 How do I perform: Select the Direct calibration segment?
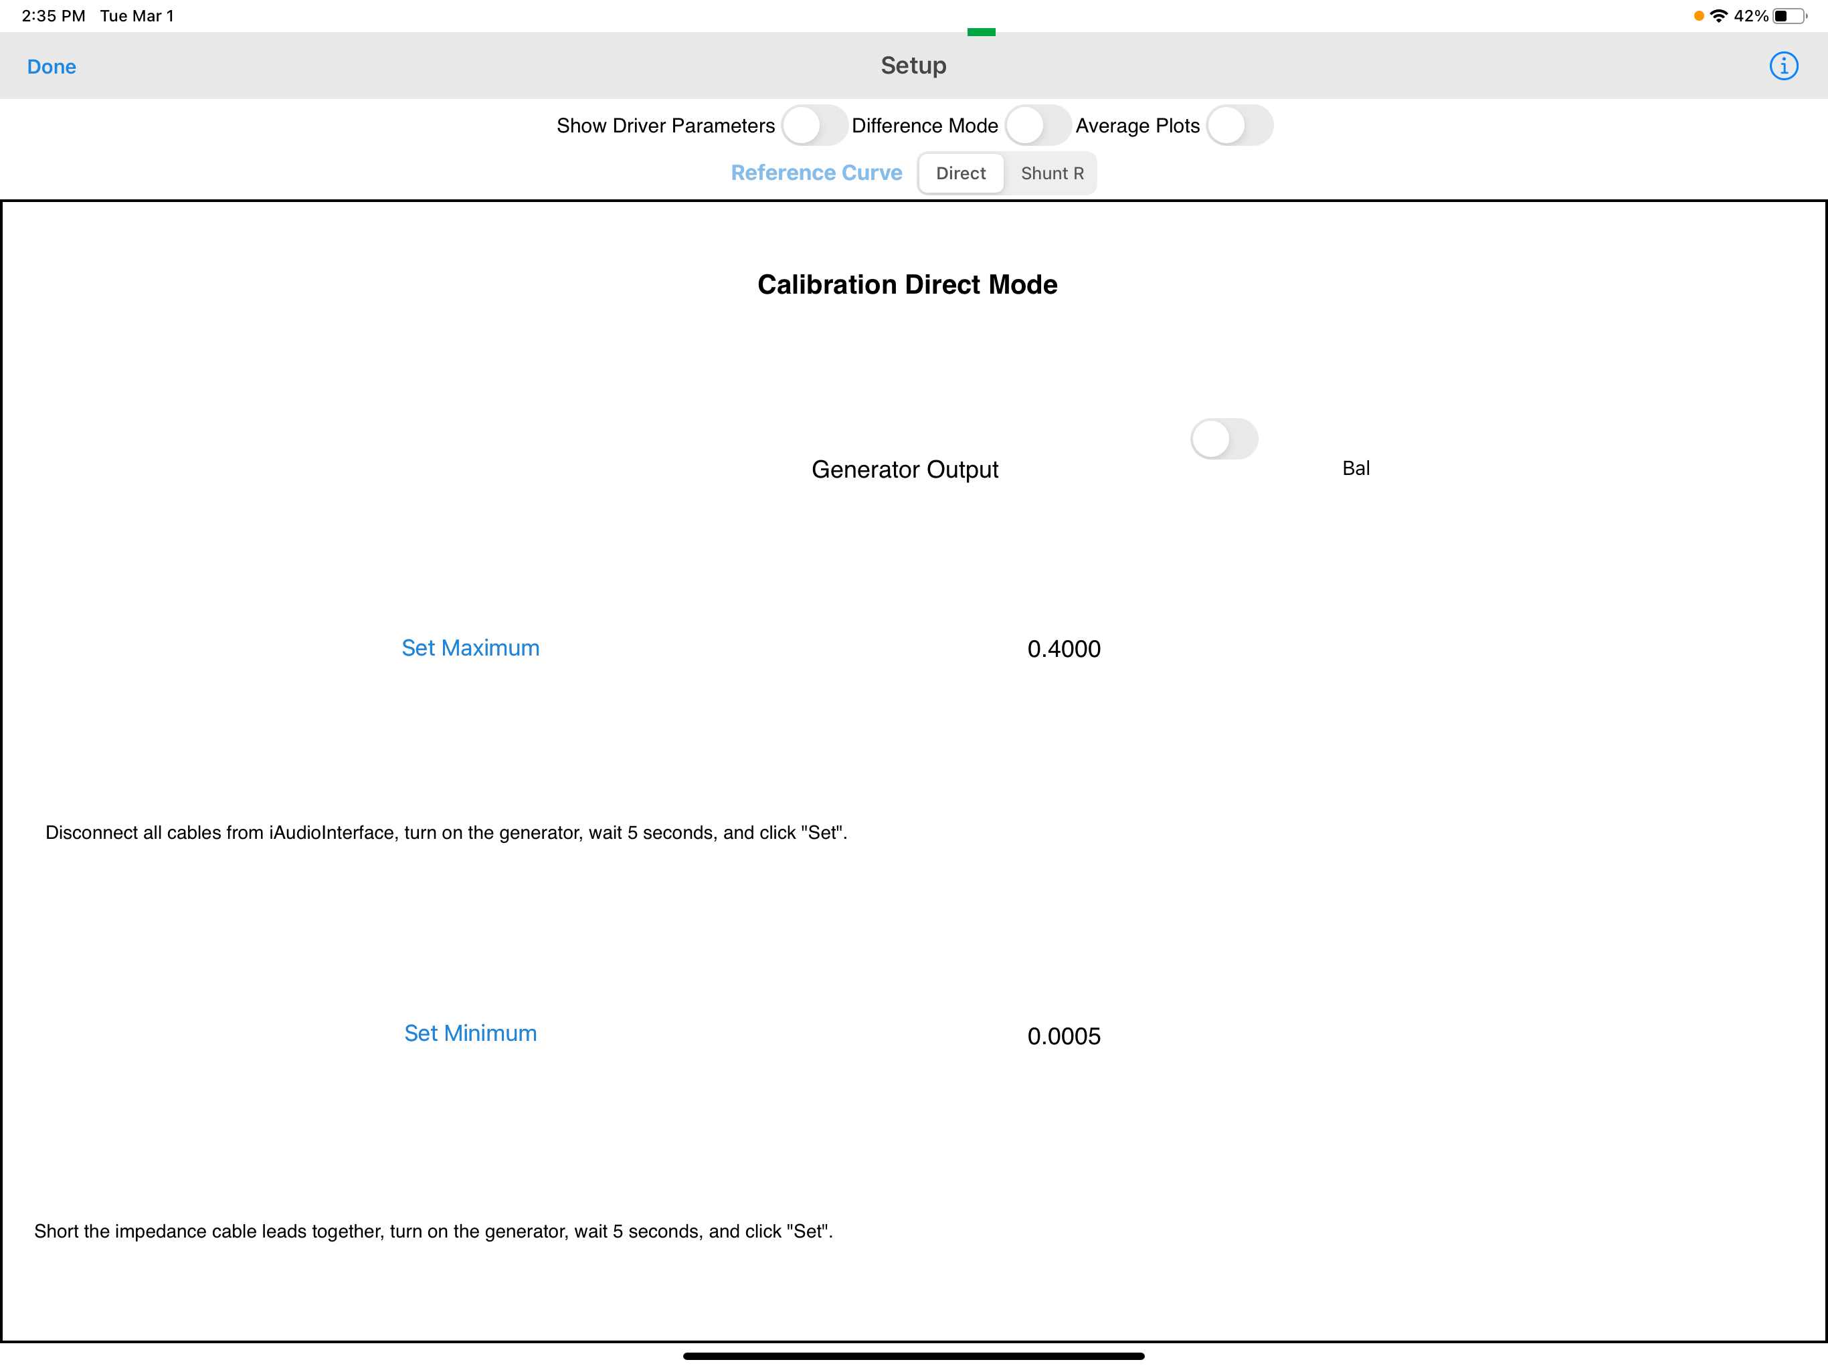click(960, 173)
